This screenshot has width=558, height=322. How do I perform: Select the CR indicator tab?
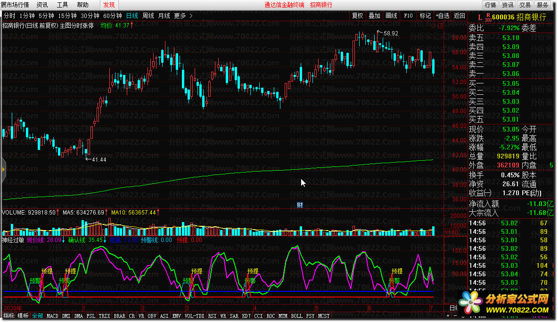[x=131, y=315]
